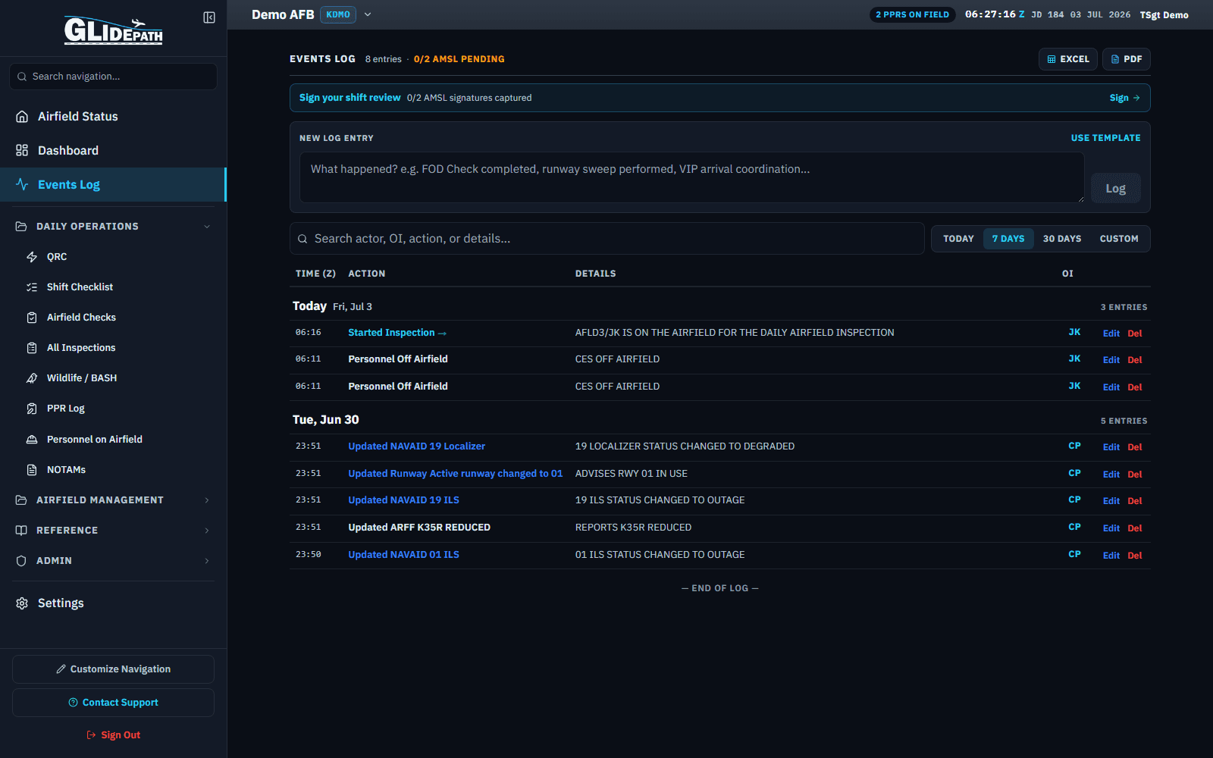Click the Log submit button
The image size is (1213, 758).
(x=1115, y=188)
